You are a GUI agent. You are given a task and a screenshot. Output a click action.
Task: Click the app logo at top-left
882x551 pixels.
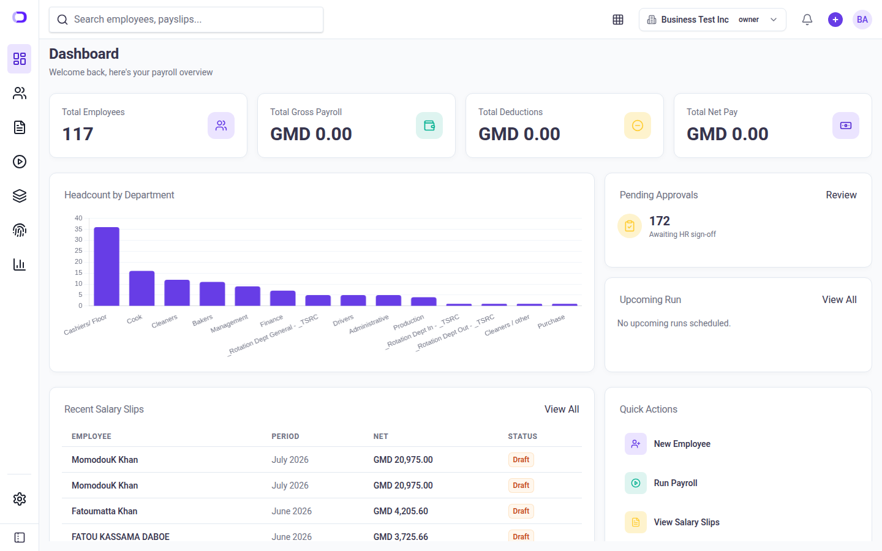pyautogui.click(x=20, y=17)
